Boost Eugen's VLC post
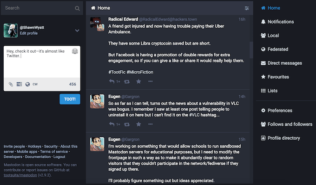 (x=127, y=124)
